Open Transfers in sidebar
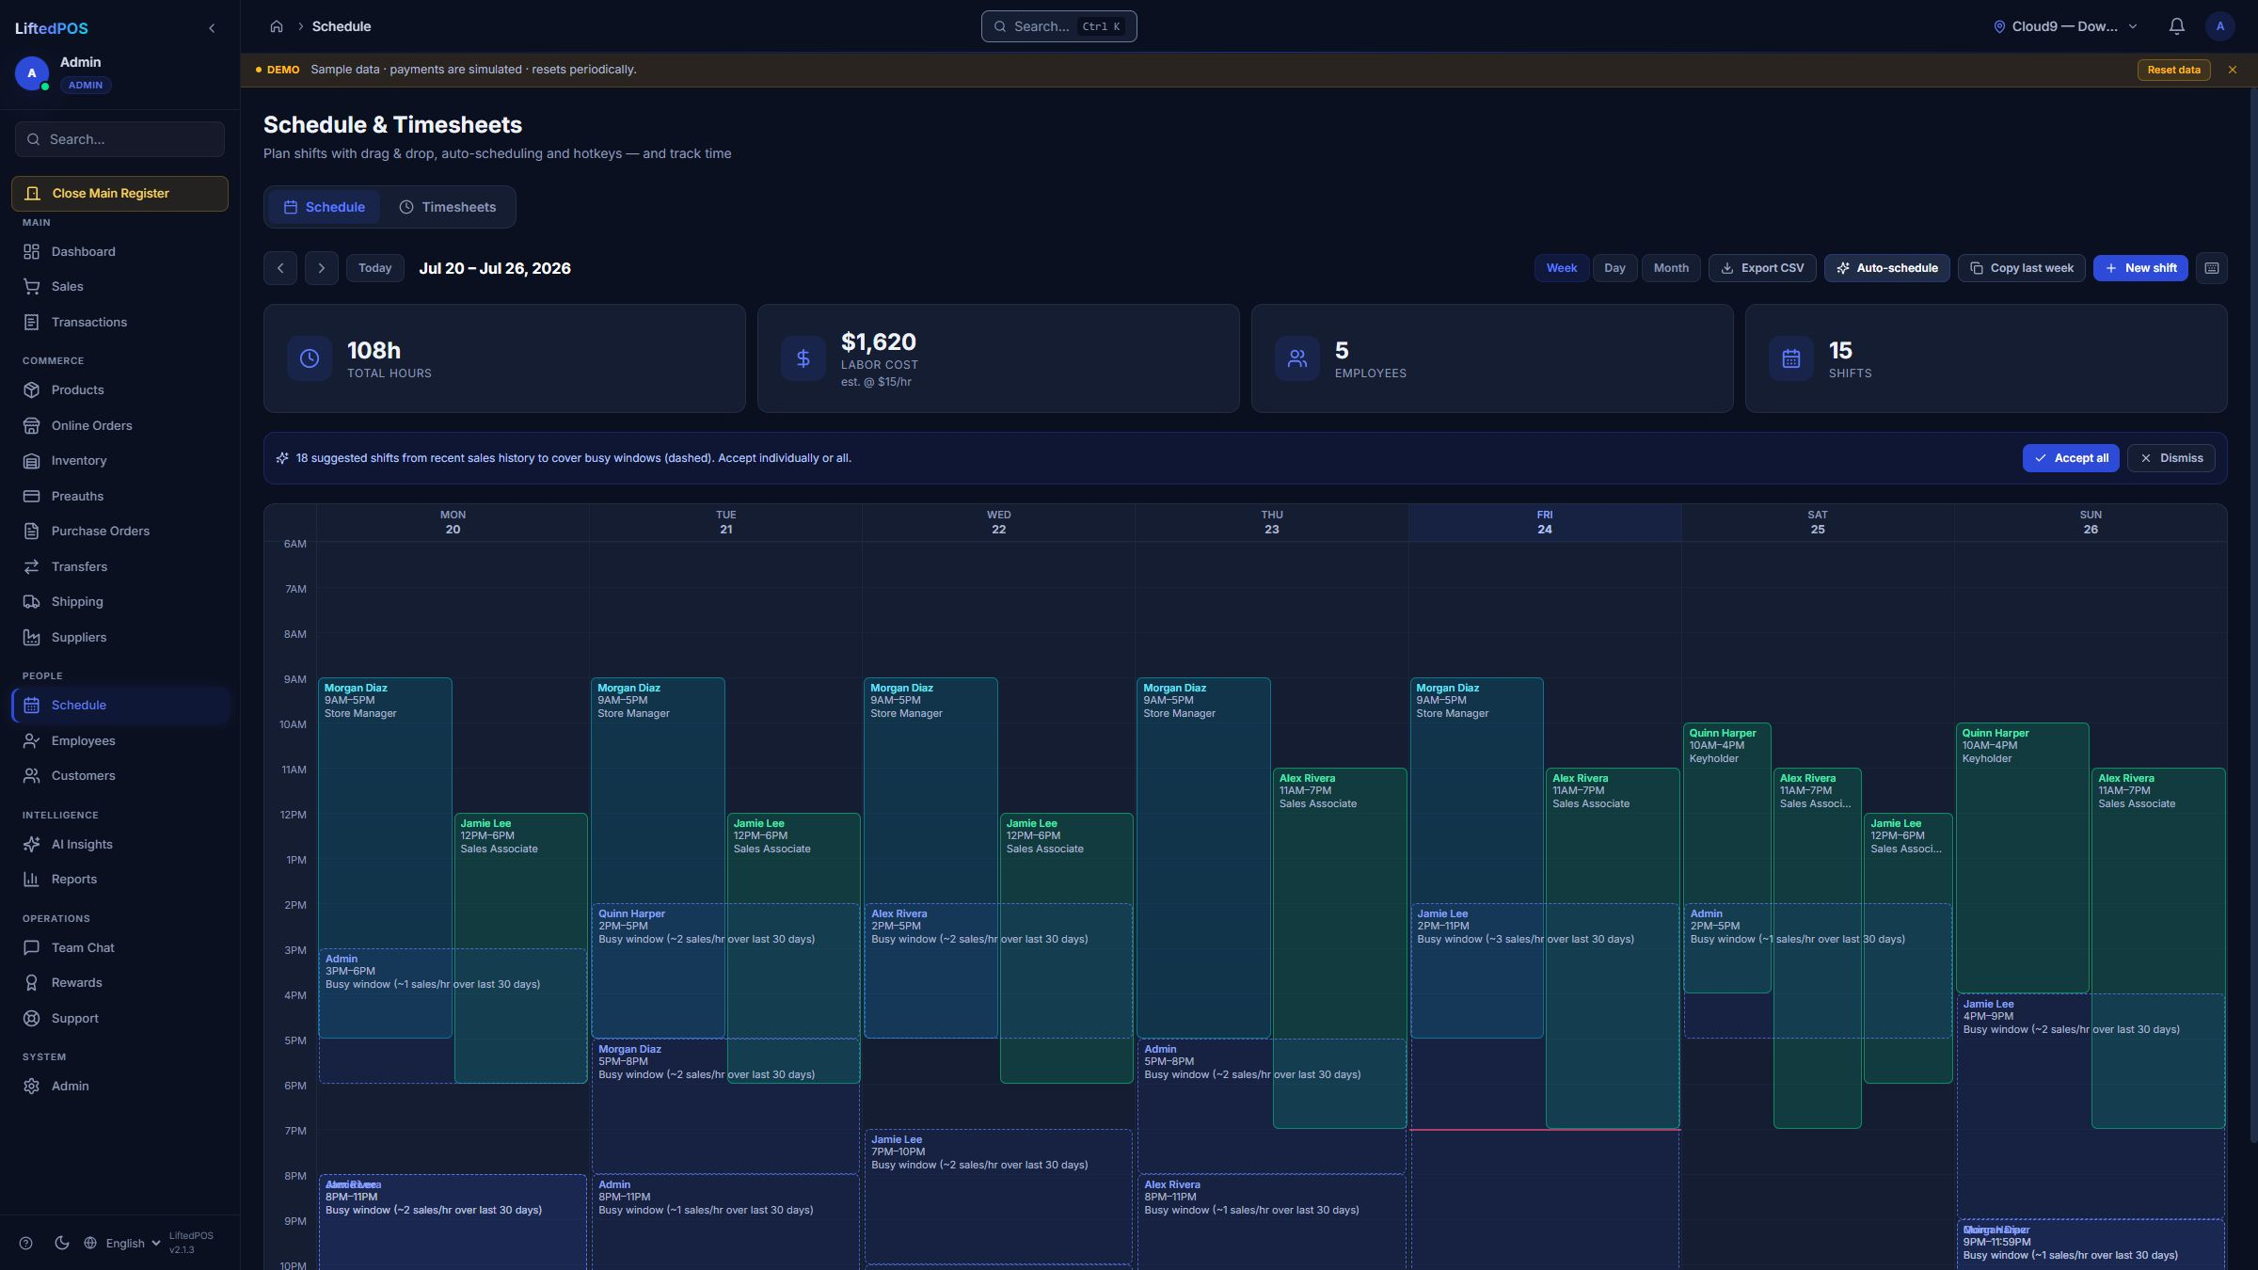The height and width of the screenshot is (1270, 2258). 120,566
